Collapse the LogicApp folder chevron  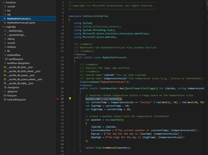[x=3, y=26]
